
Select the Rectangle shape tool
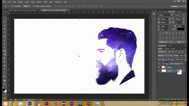pos(5,77)
